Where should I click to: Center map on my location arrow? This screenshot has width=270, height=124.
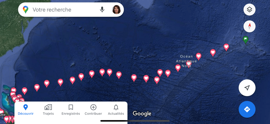[x=247, y=88]
